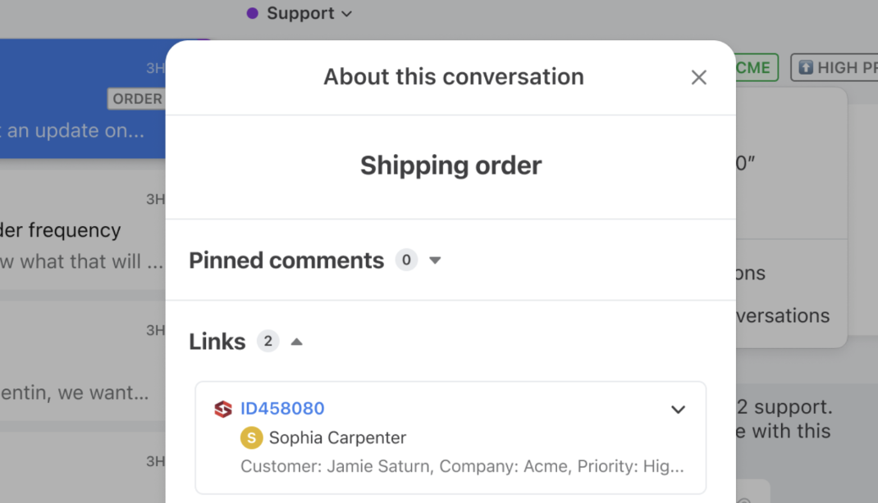Click the ORDER tag icon on the conversation
This screenshot has height=503, width=878.
click(x=137, y=98)
